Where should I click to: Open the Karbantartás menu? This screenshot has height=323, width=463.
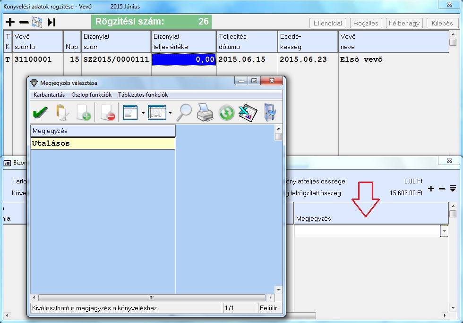click(x=49, y=95)
